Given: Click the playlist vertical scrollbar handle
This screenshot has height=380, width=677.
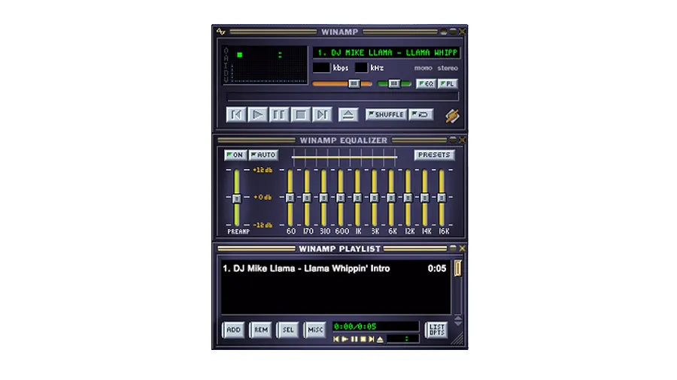Looking at the screenshot, I should pos(457,268).
